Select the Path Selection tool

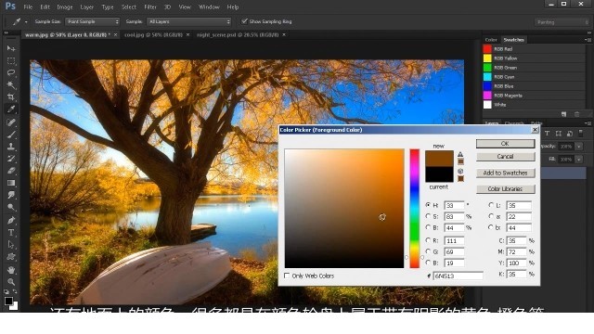tap(11, 245)
